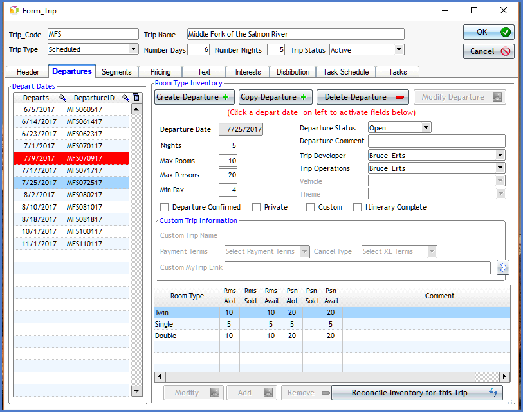Toggle the Departure Confirmed checkbox

click(164, 208)
